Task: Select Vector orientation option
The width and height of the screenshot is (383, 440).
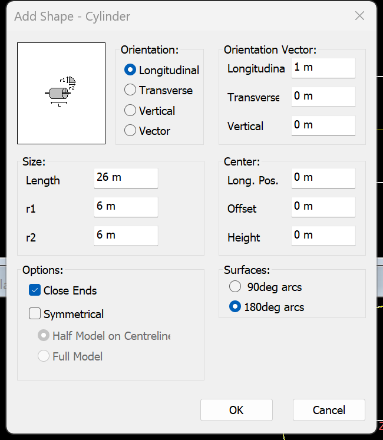Action: click(130, 130)
